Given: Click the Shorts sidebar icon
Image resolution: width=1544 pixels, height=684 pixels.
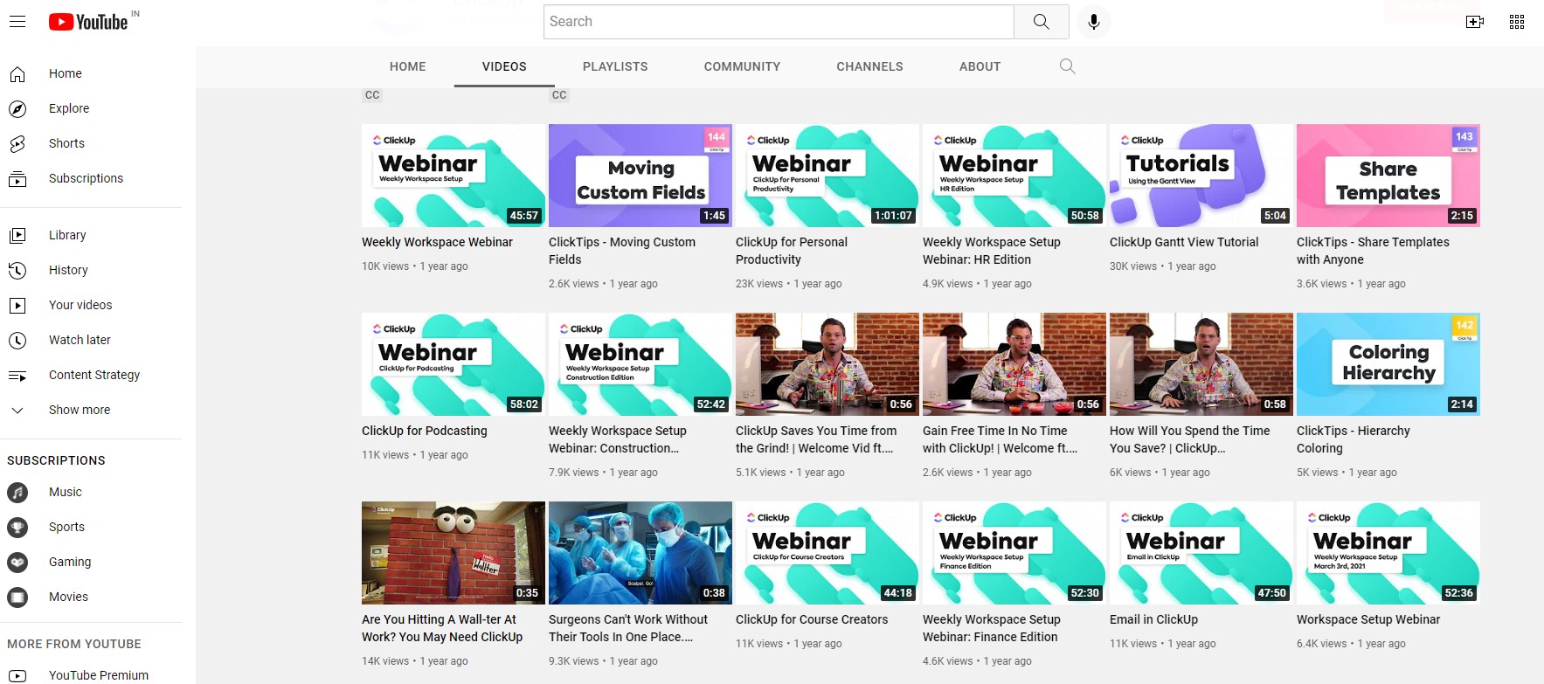Looking at the screenshot, I should click(x=17, y=144).
